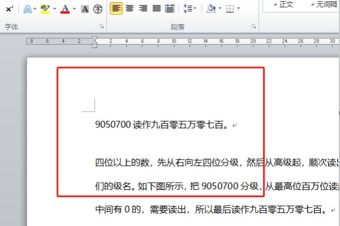Toggle character shading button
Image resolution: width=340 pixels, height=226 pixels.
85,9
